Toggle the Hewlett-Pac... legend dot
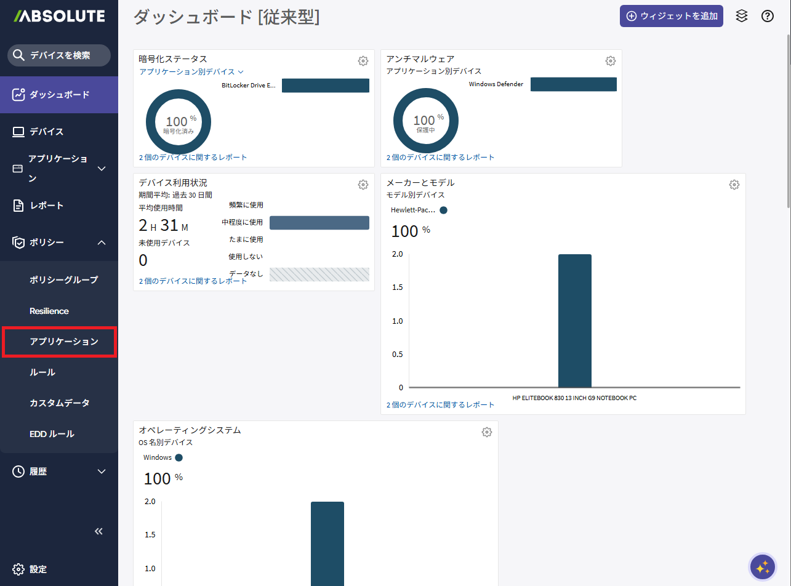The width and height of the screenshot is (791, 586). (443, 211)
